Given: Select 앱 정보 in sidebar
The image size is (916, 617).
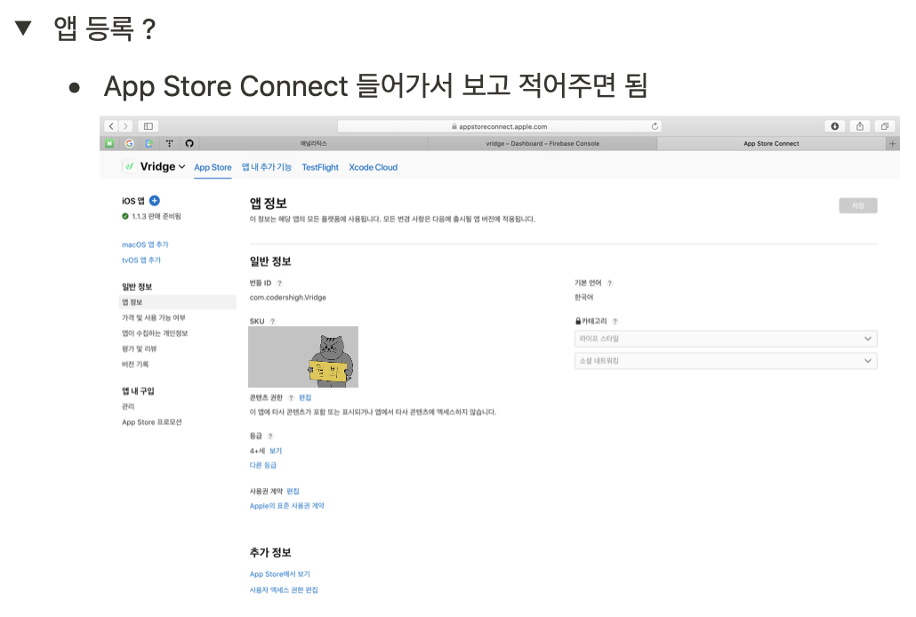Looking at the screenshot, I should click(178, 302).
